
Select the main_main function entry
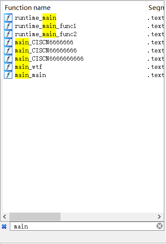coord(30,75)
